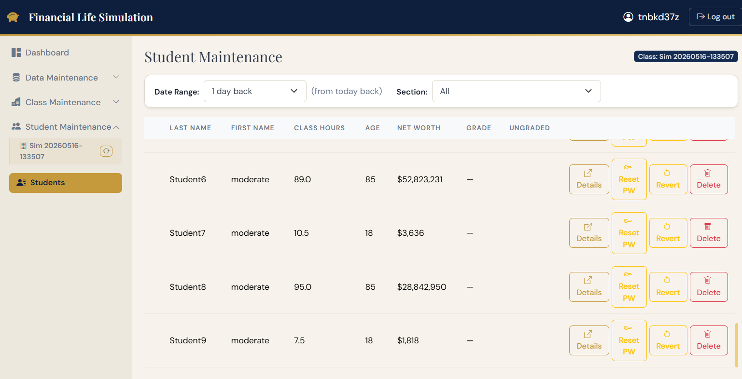Click the table's vertical scrollbar thumb
The width and height of the screenshot is (742, 379).
(736, 345)
